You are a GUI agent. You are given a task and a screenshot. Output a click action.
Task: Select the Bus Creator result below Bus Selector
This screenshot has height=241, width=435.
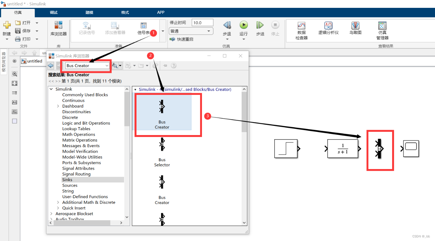162,190
